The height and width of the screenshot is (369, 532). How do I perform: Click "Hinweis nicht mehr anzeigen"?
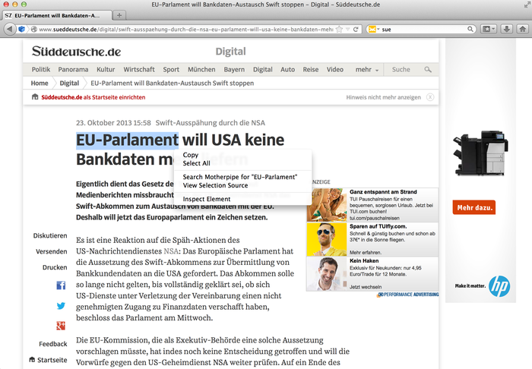point(383,97)
